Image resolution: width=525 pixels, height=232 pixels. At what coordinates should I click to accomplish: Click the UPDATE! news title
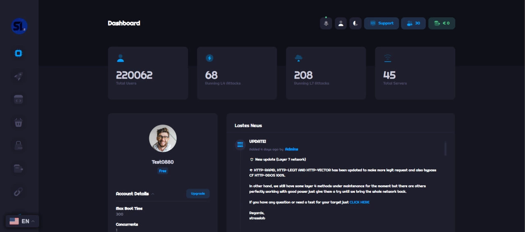point(258,142)
